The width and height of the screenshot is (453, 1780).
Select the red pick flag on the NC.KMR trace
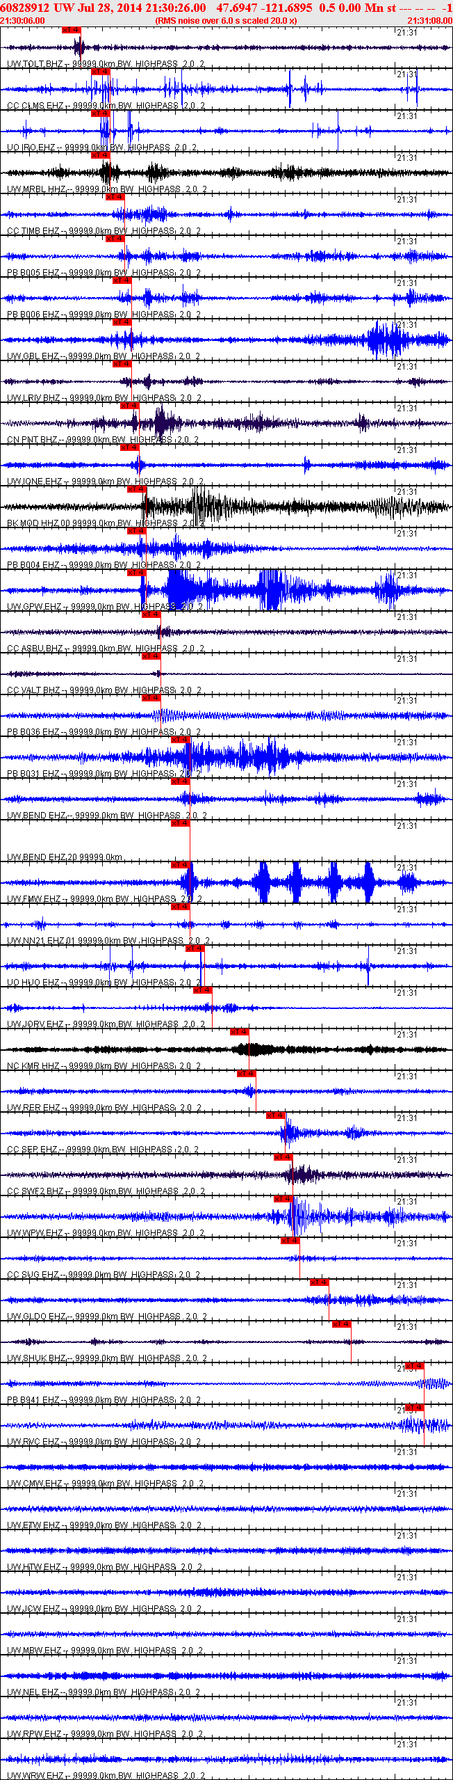(x=239, y=1032)
